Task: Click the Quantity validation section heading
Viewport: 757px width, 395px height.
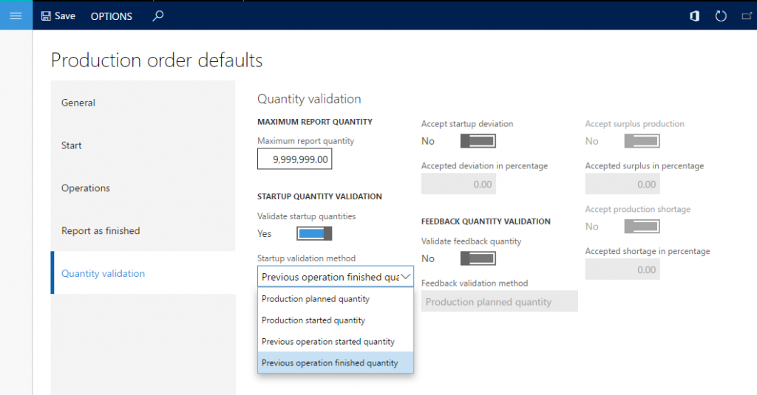Action: coord(309,99)
